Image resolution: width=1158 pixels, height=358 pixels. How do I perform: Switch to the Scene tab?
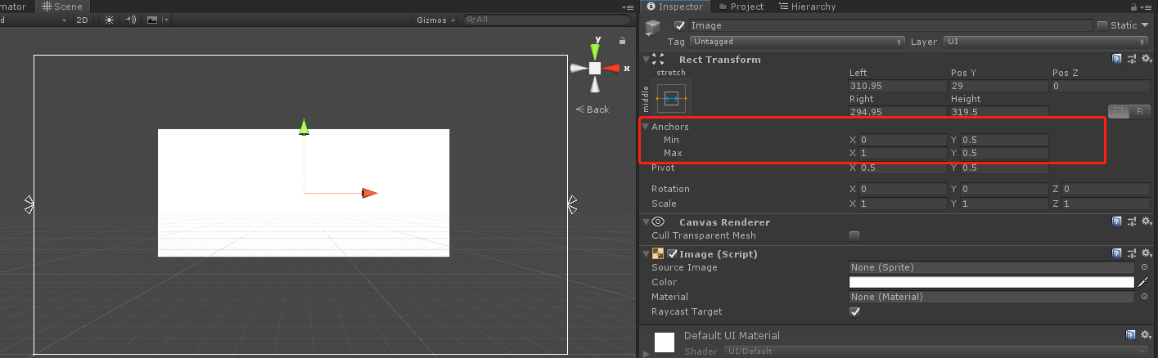[x=62, y=7]
